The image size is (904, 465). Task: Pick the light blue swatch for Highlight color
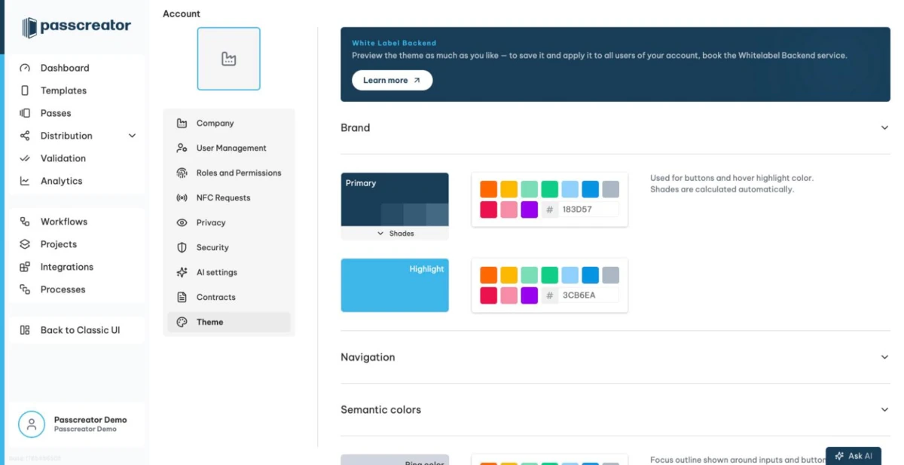(570, 275)
